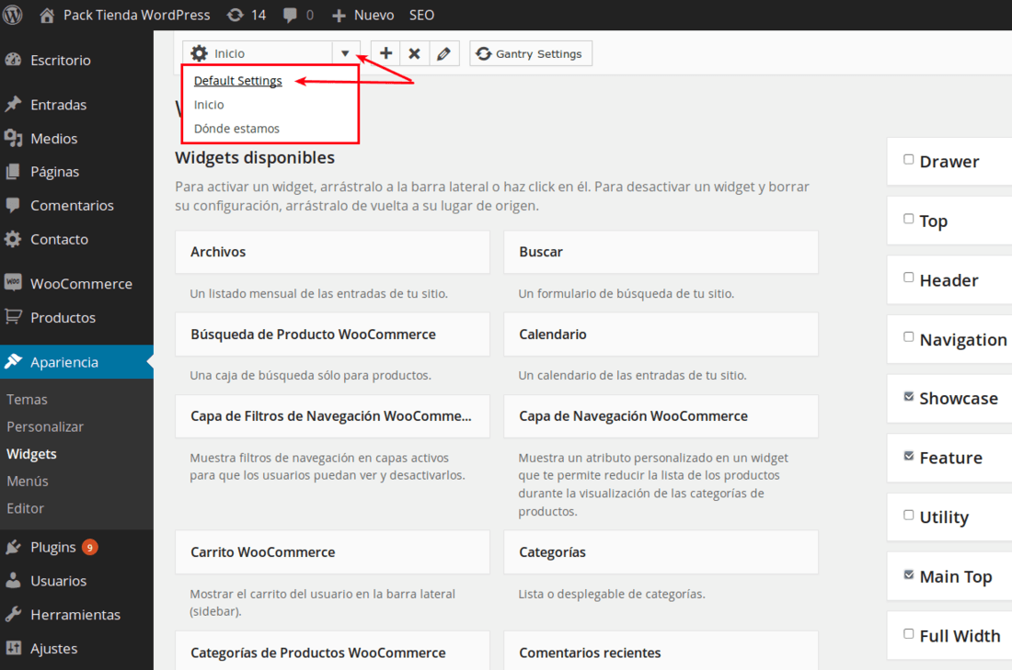Select Inicio in the override dropdown list
Screen dimensions: 1012x670
tap(209, 105)
